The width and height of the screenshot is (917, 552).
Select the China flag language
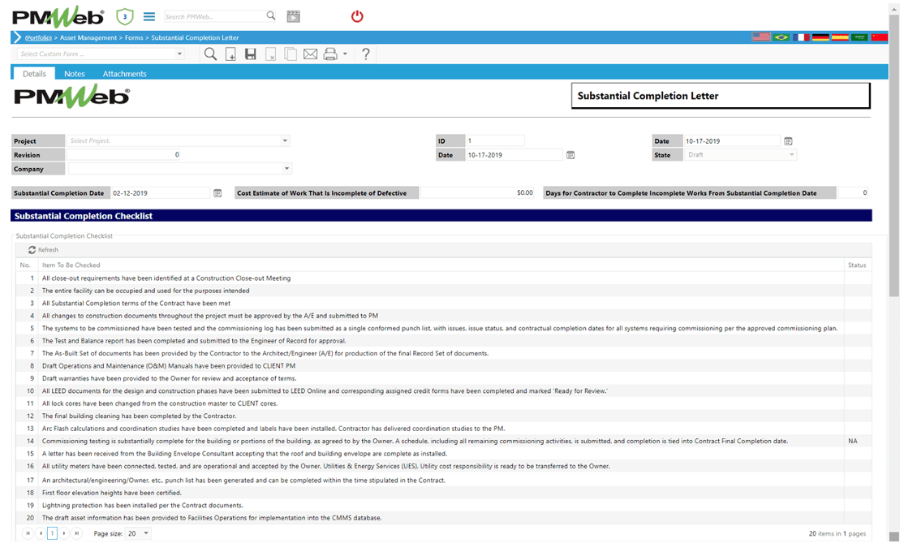879,37
